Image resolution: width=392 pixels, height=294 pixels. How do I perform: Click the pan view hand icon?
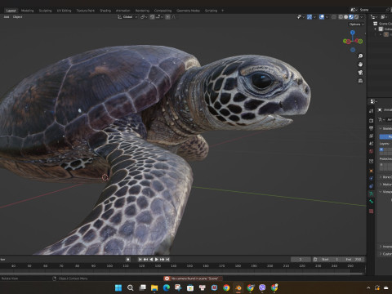[x=360, y=65]
